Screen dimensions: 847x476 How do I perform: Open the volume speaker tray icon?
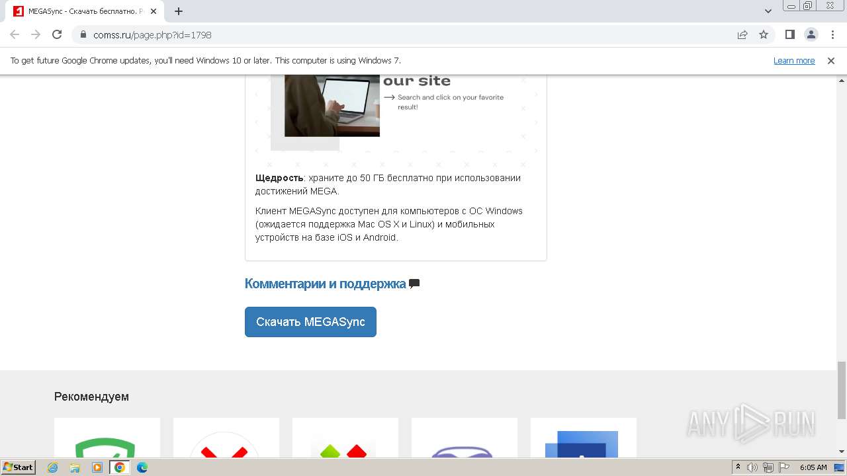[x=752, y=467]
